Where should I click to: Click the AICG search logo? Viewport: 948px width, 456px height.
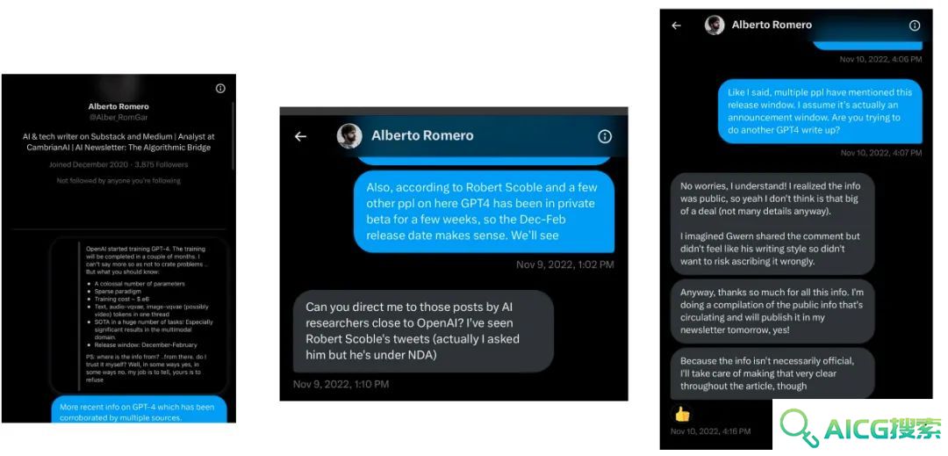(x=860, y=427)
